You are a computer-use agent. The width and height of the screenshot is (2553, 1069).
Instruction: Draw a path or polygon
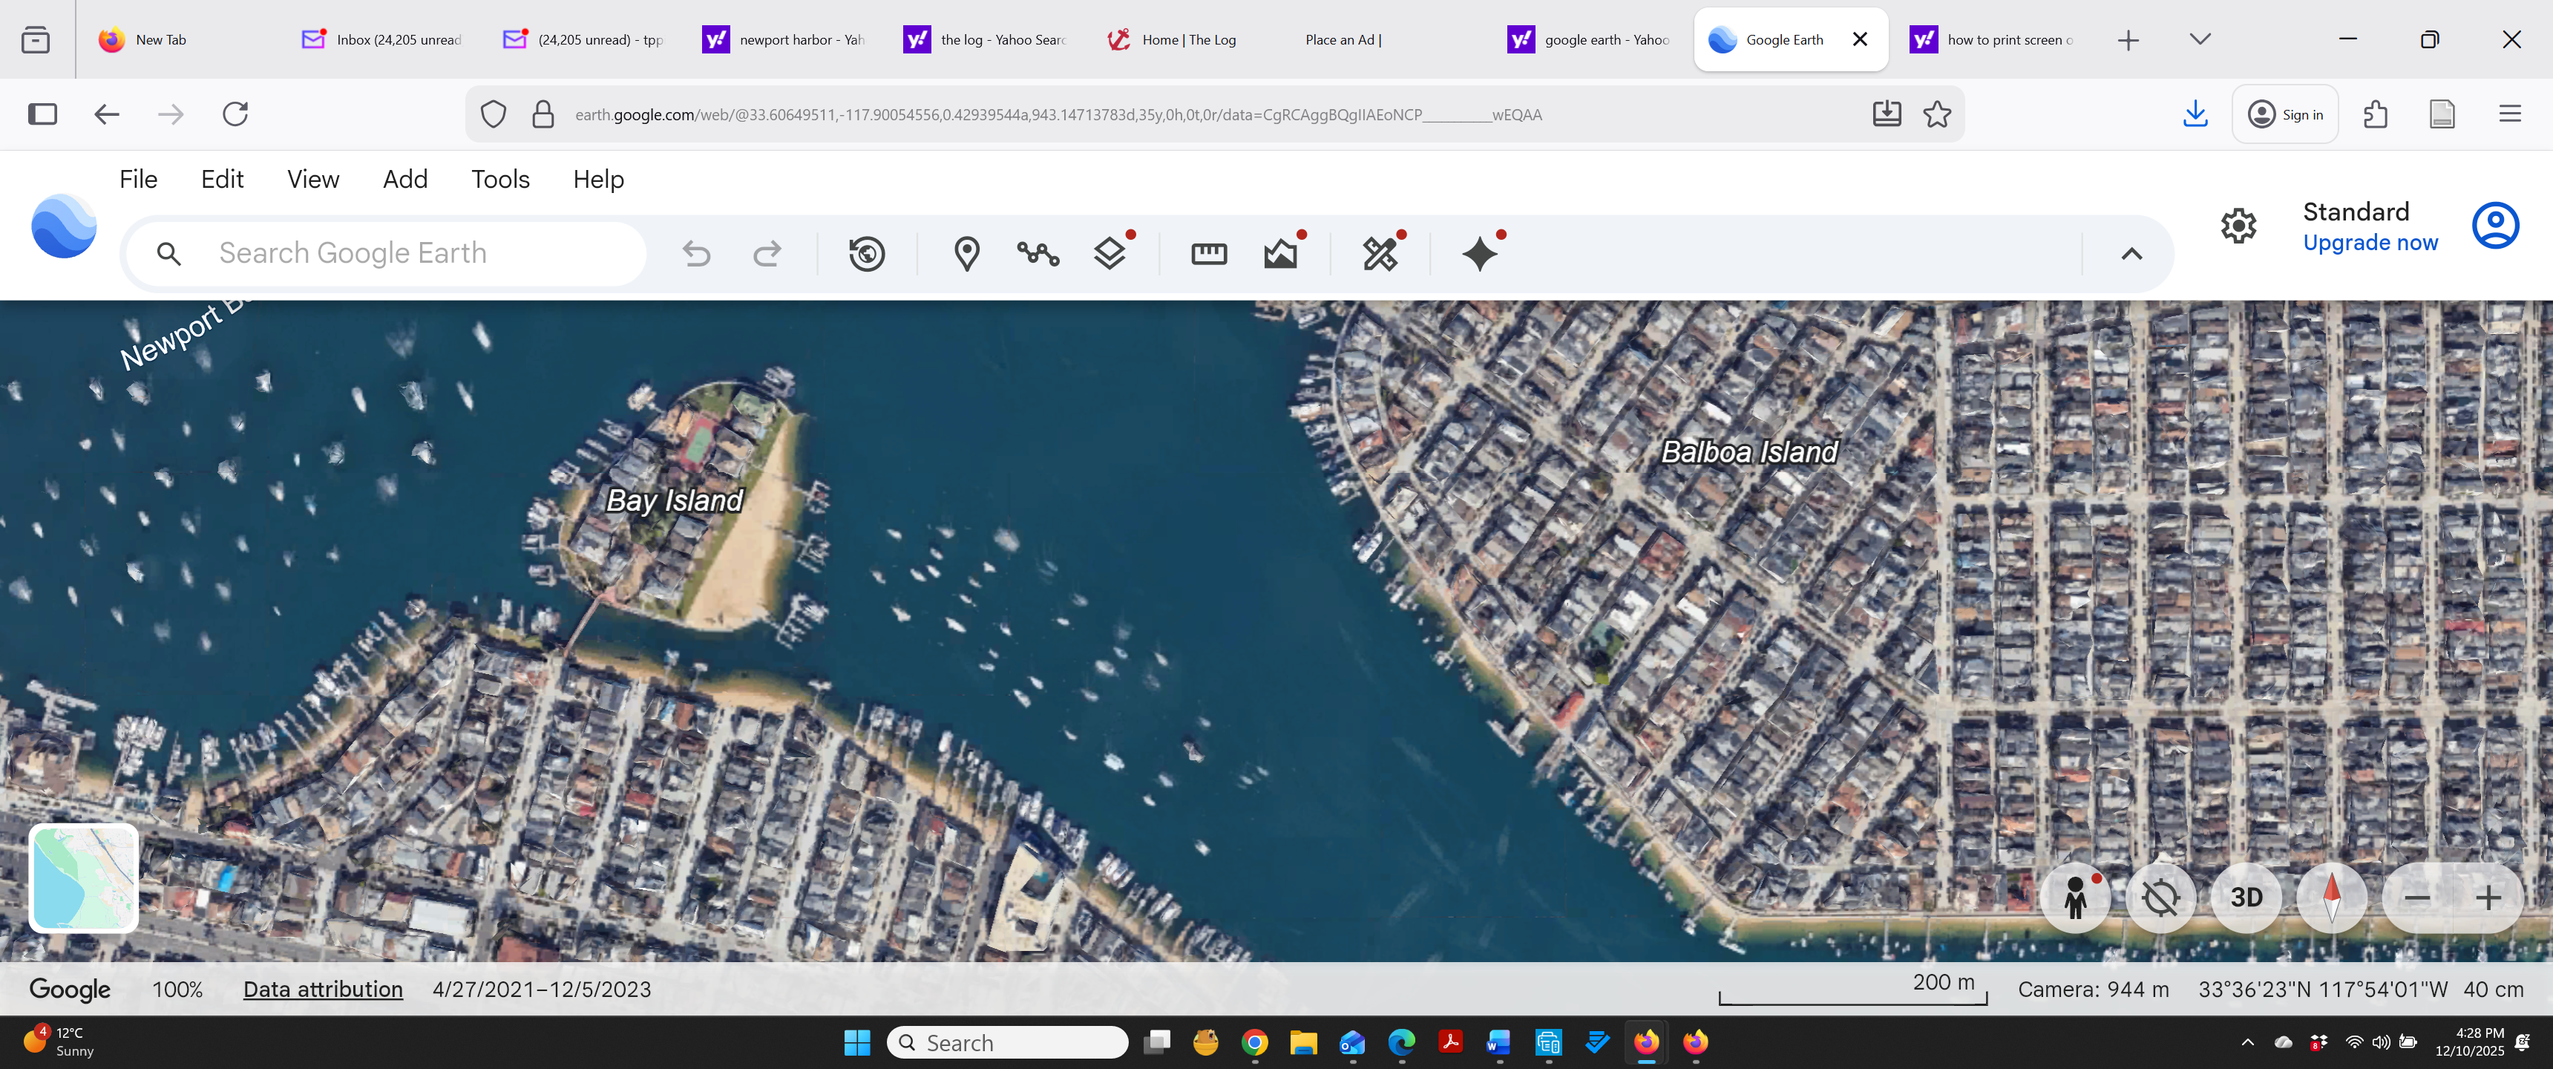1038,254
